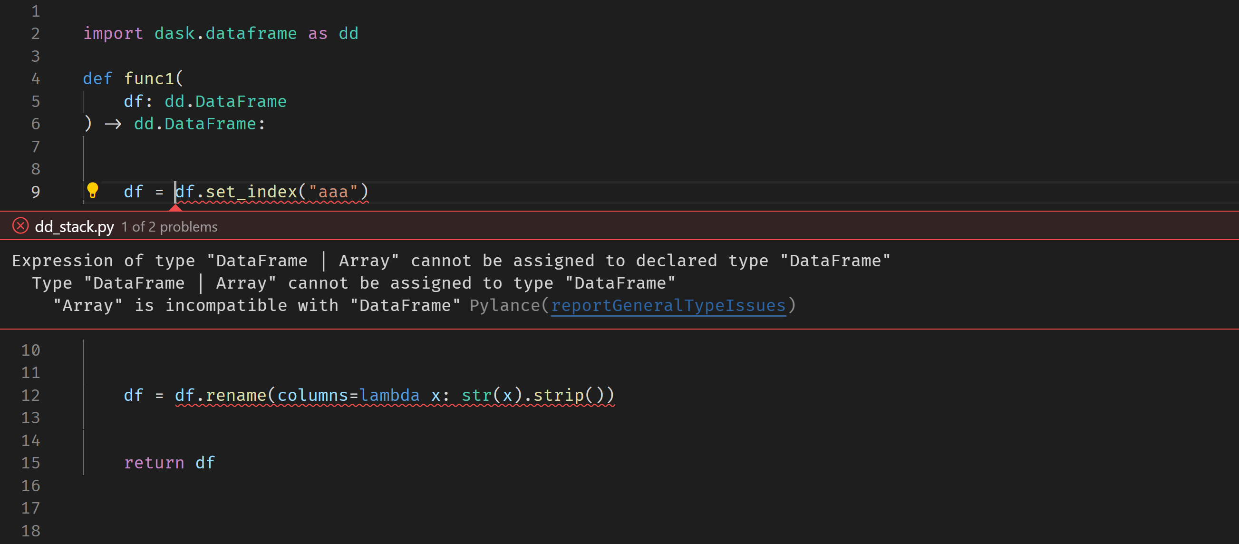
Task: Click the "aaa" string literal
Action: [x=333, y=192]
